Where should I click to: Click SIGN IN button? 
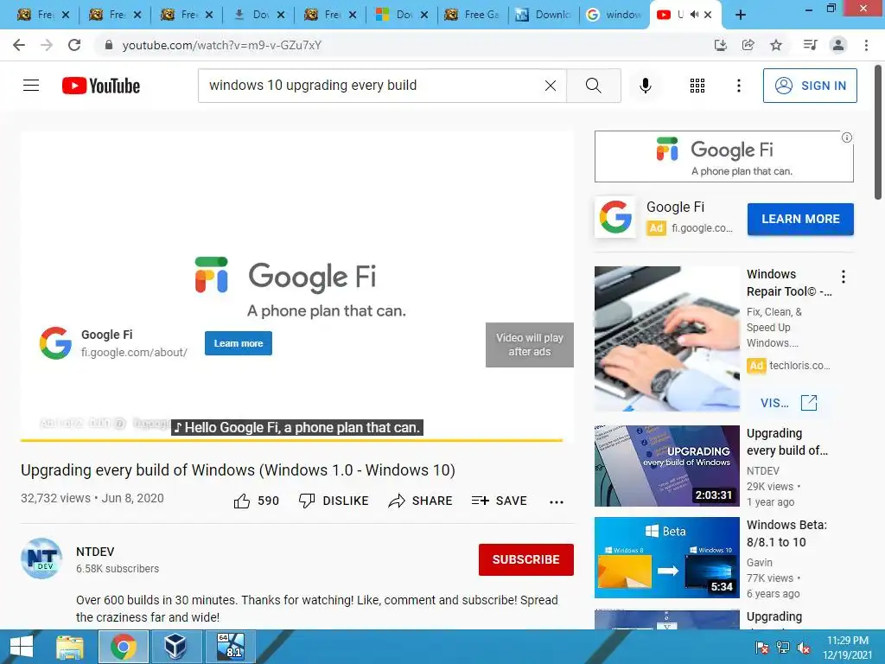pyautogui.click(x=810, y=86)
